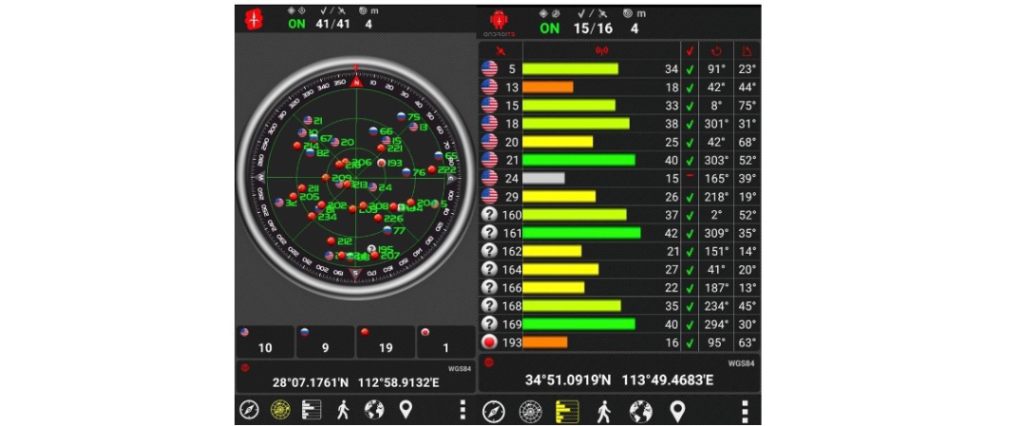Screen dimensions: 1023x426
Task: Tap red N marker on radar compass
Action: pos(355,82)
